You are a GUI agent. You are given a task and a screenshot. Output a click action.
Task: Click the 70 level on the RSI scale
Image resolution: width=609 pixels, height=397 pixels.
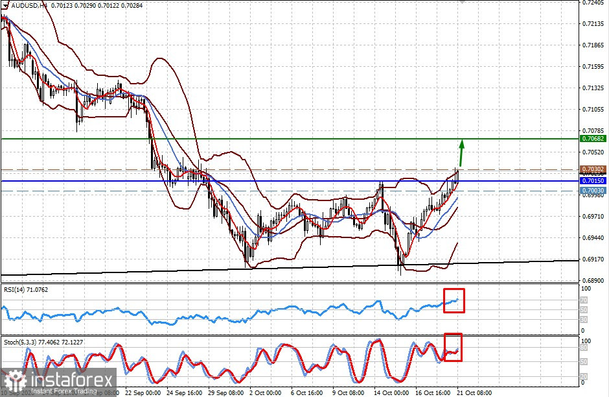point(584,300)
